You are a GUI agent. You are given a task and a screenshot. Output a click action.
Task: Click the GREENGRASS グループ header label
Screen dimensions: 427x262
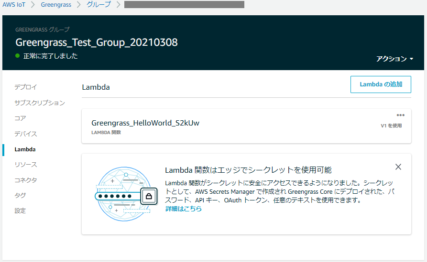pos(43,30)
